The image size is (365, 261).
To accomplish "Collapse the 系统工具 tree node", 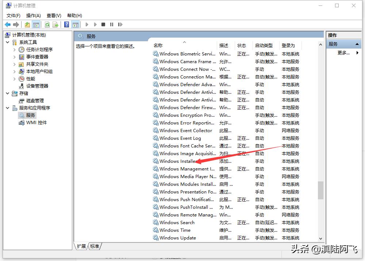I will tap(8, 42).
